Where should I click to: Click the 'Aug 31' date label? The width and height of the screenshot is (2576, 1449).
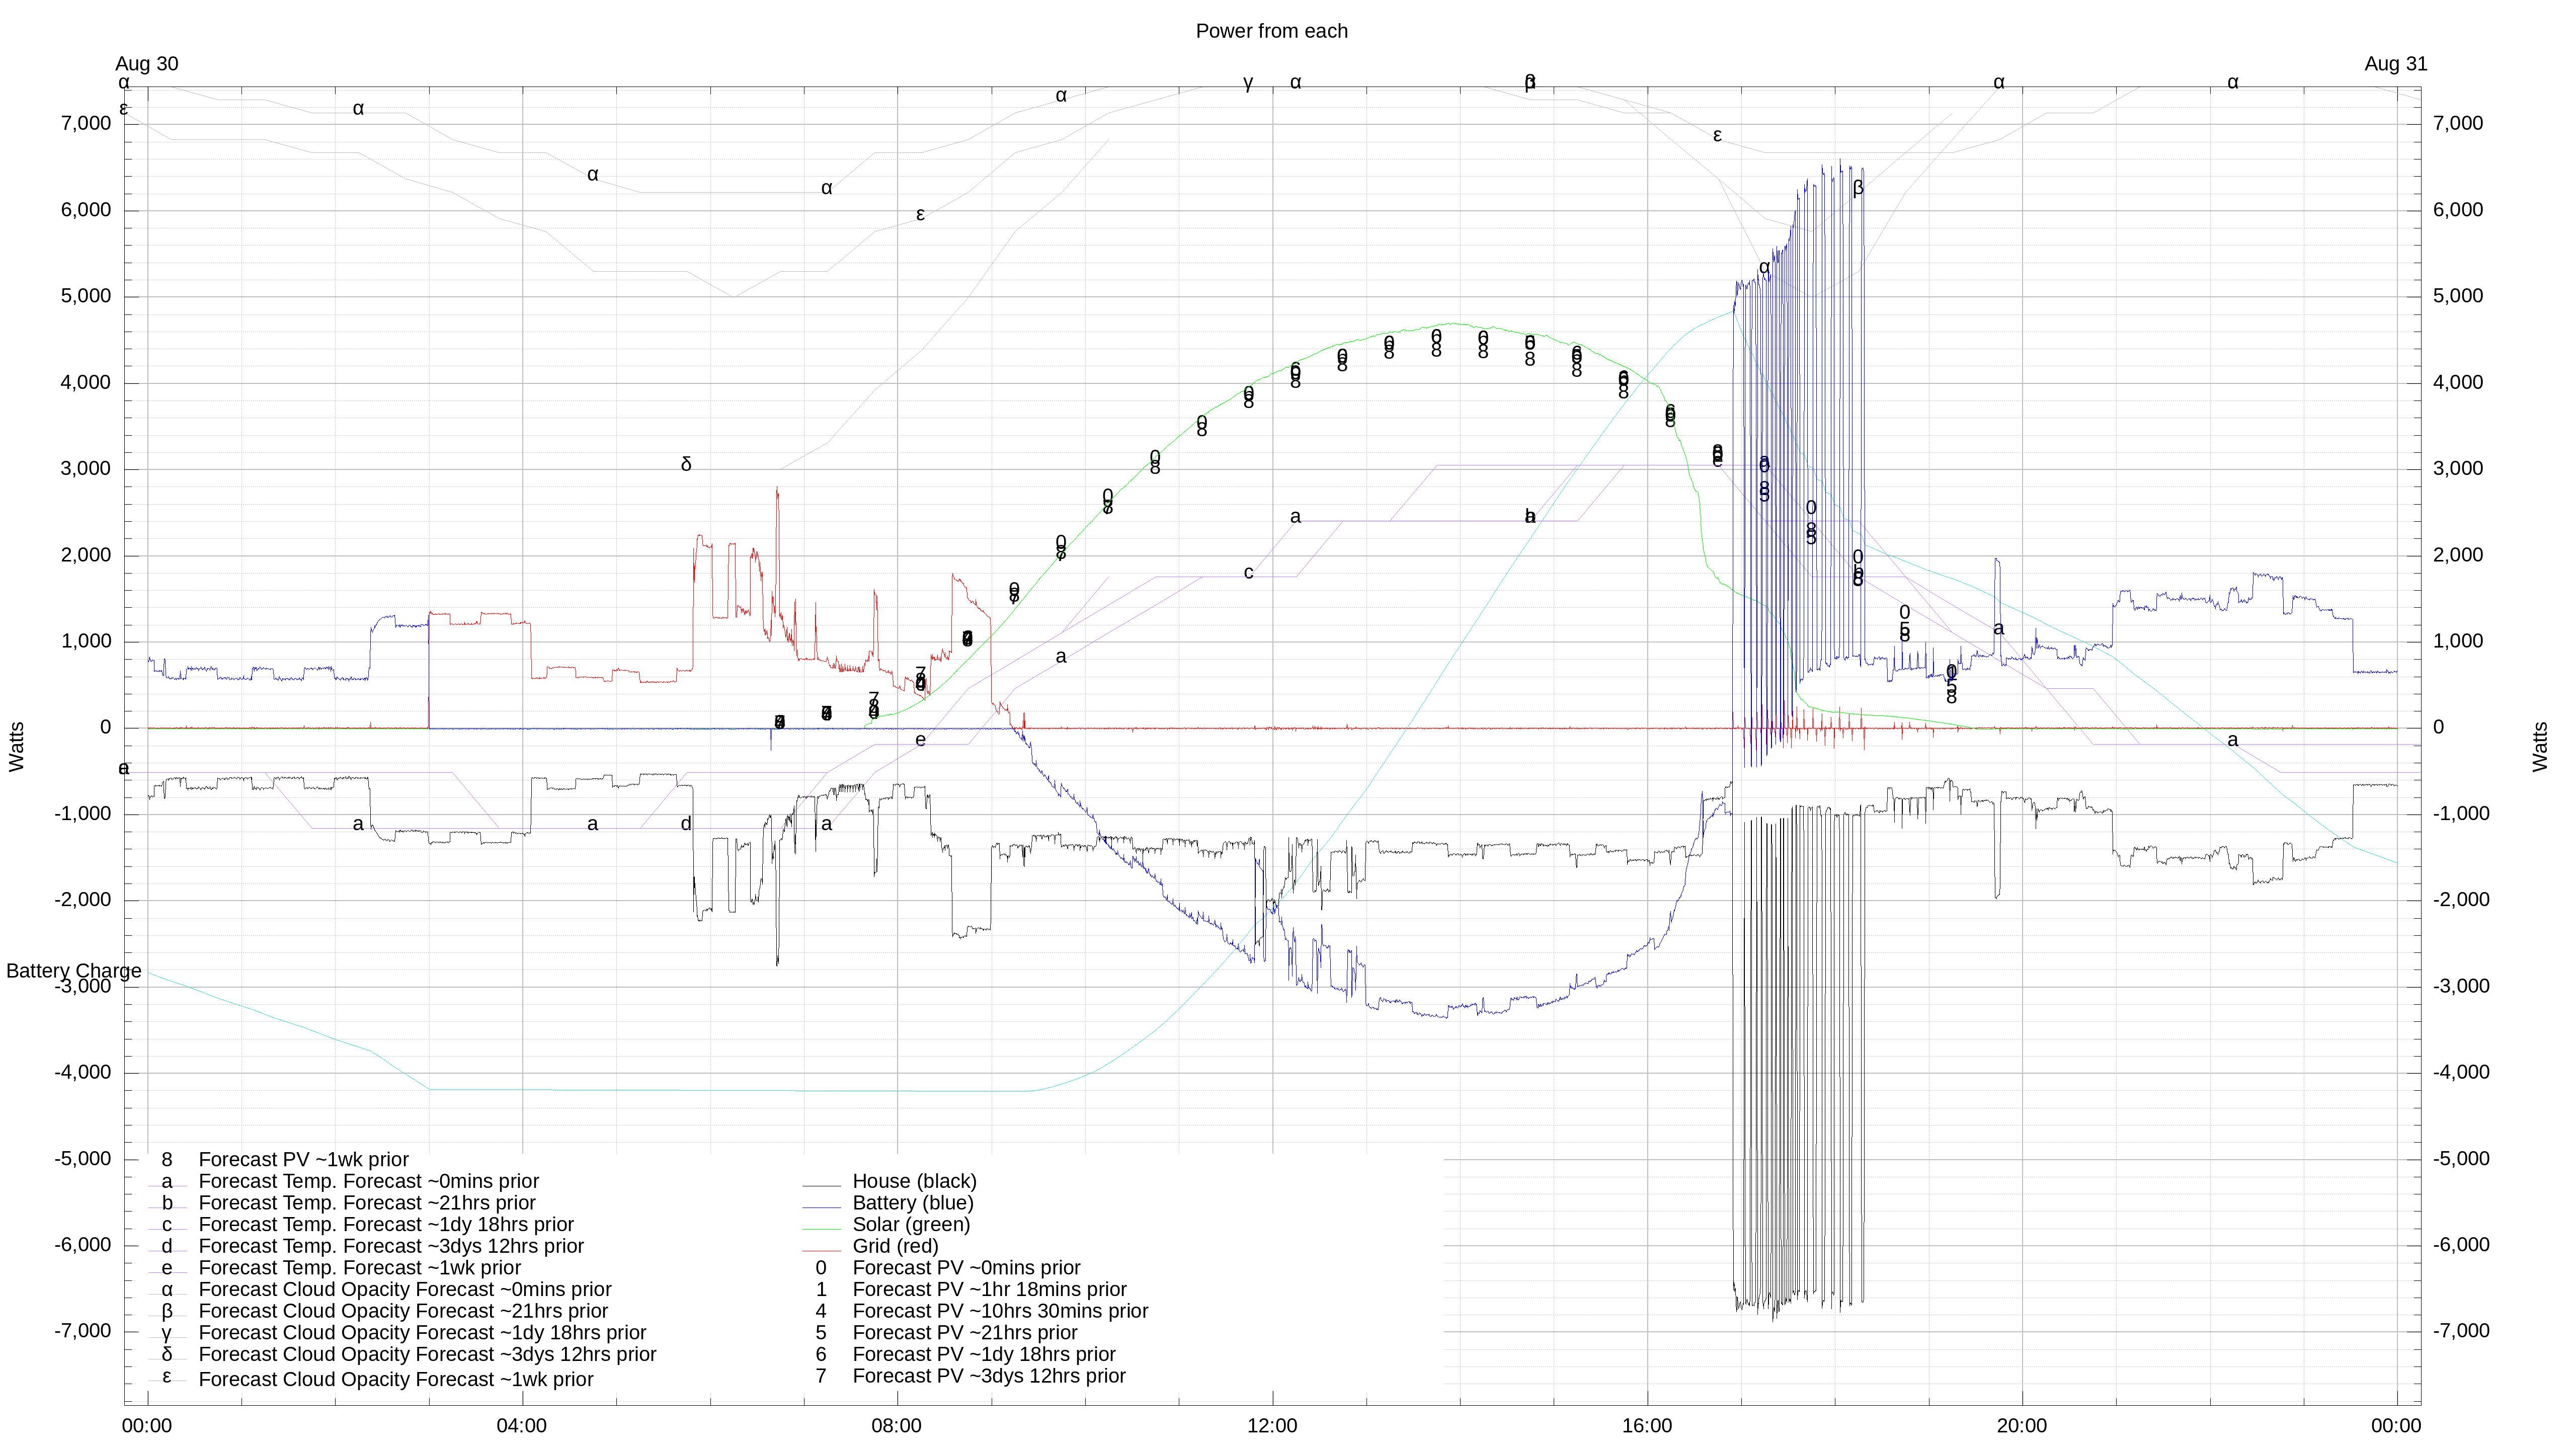[x=2395, y=64]
